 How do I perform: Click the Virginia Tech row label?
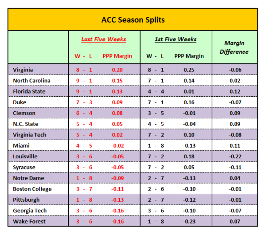[x=30, y=135]
